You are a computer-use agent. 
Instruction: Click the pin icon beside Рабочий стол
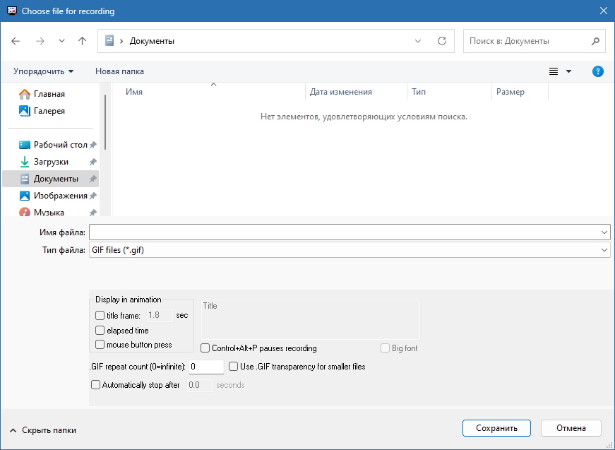(x=93, y=145)
